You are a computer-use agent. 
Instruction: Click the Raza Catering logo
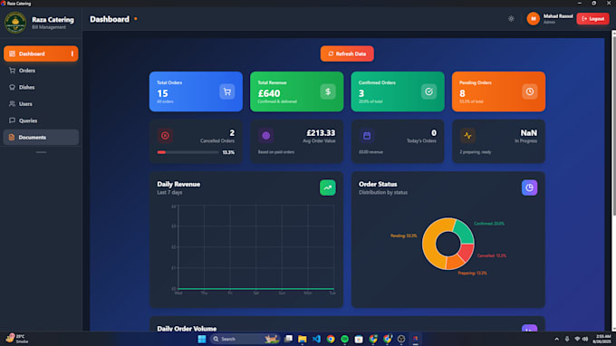pos(15,23)
